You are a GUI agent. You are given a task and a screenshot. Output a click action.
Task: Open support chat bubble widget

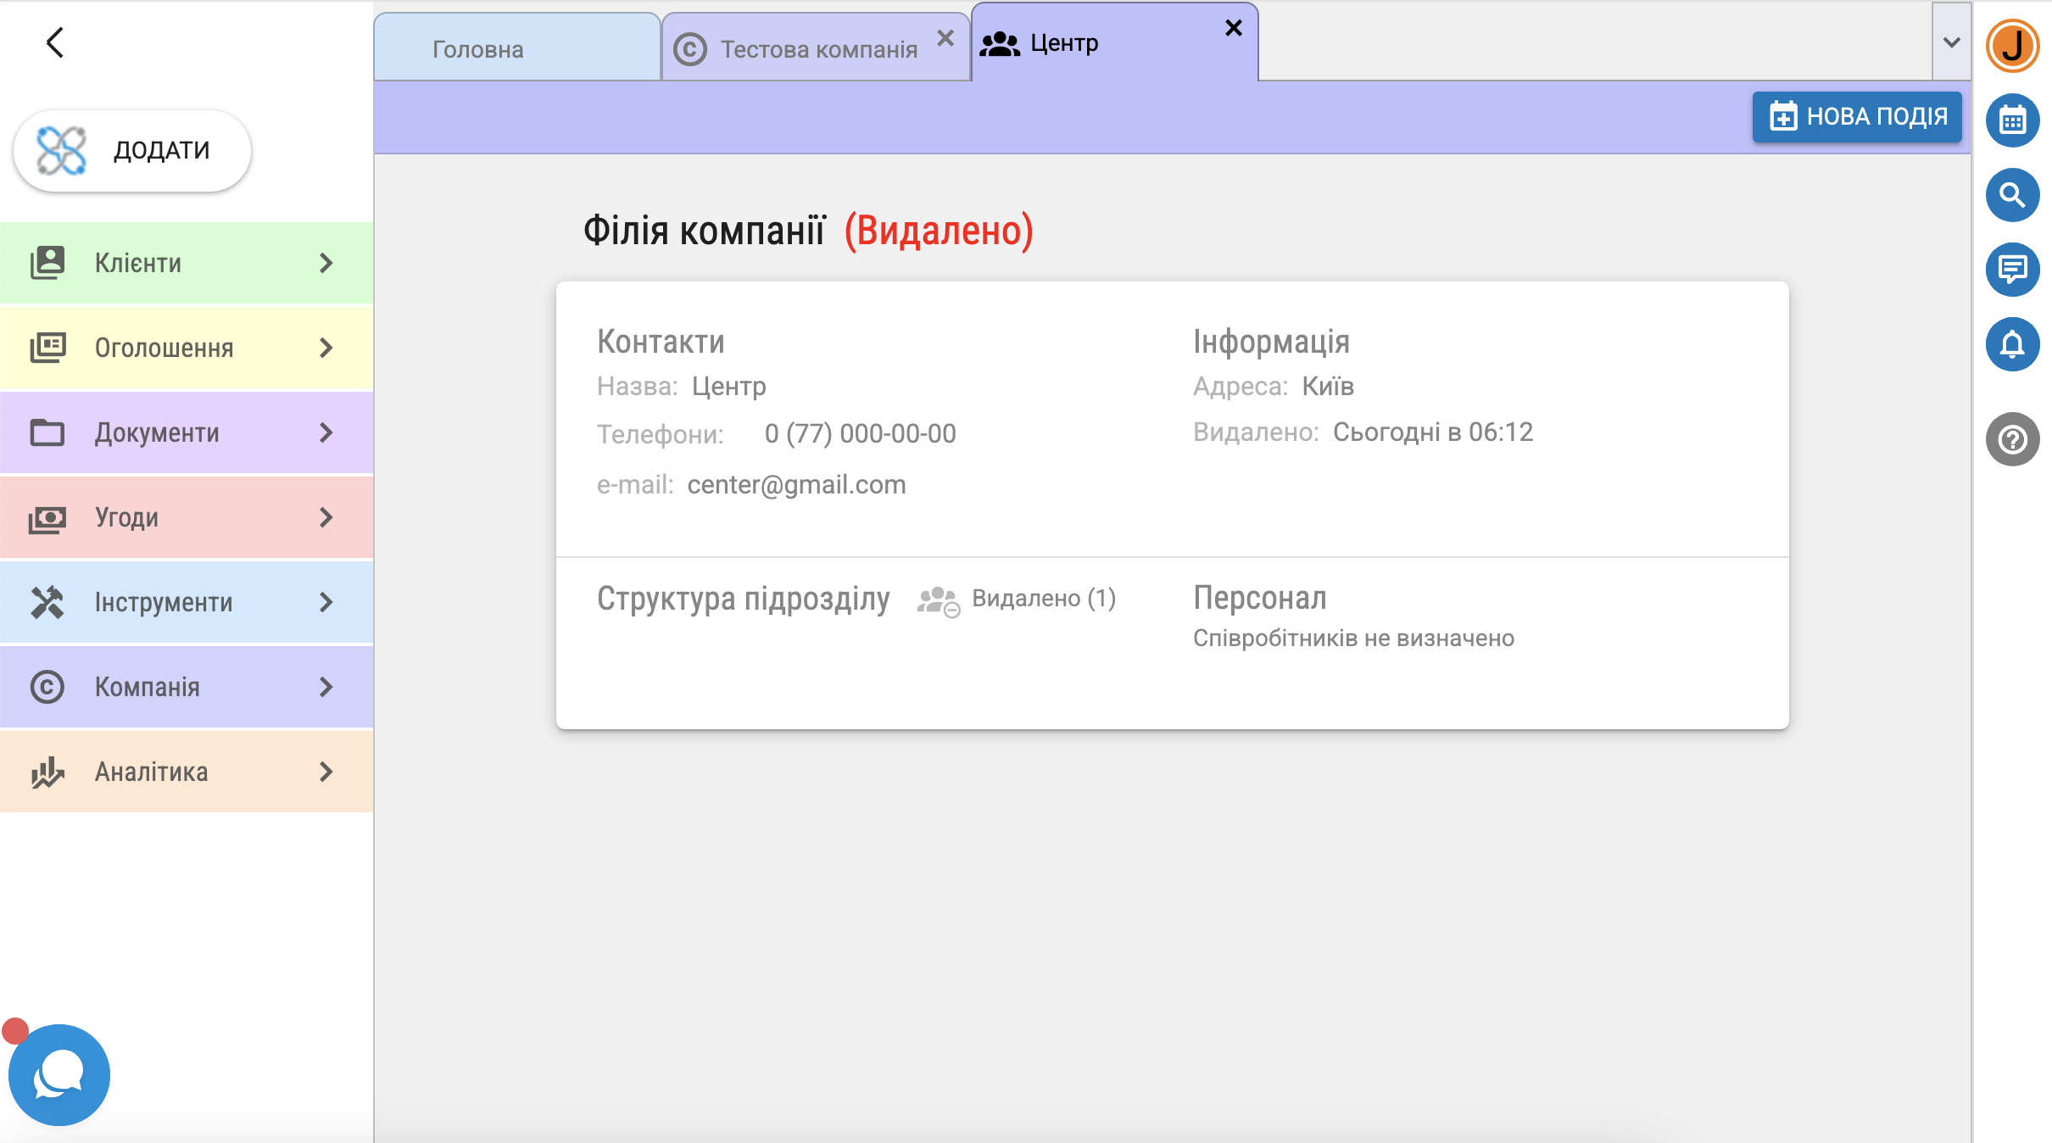click(59, 1075)
